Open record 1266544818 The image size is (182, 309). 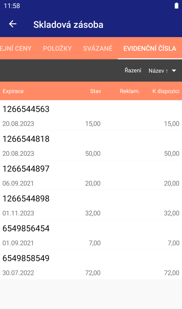point(91,145)
